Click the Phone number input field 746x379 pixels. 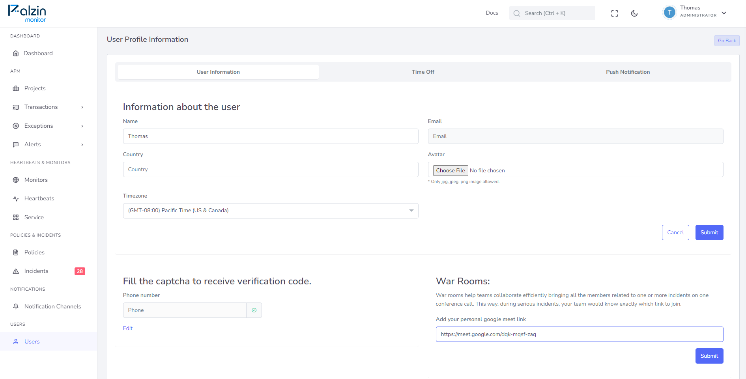click(185, 310)
